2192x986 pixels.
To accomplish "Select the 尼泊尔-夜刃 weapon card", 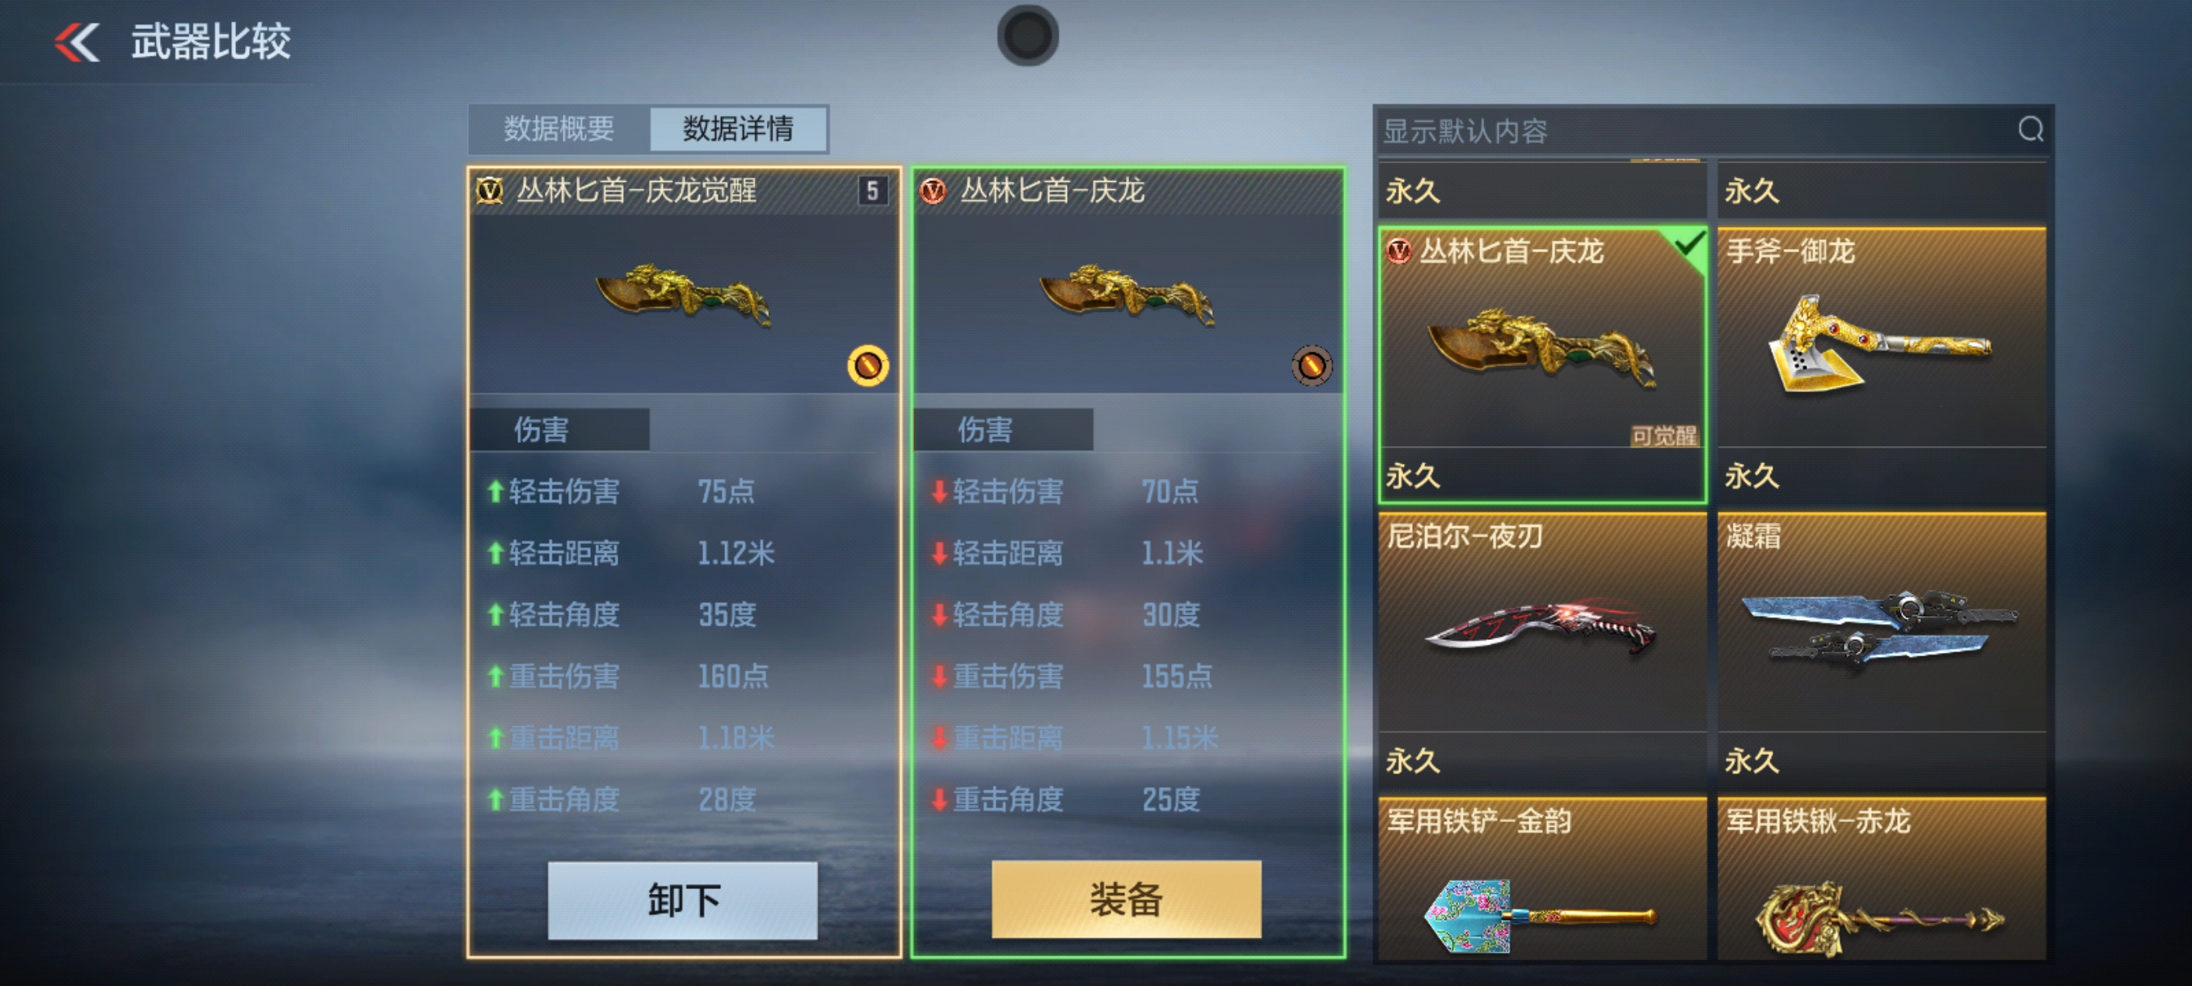I will click(x=1542, y=650).
